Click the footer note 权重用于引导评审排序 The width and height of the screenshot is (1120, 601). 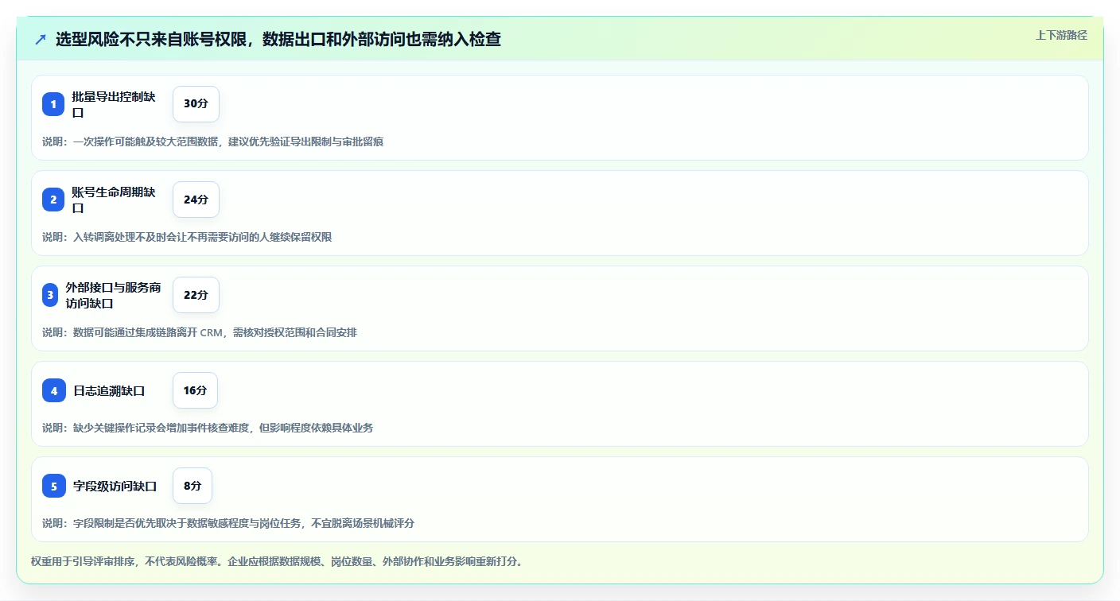[x=277, y=561]
